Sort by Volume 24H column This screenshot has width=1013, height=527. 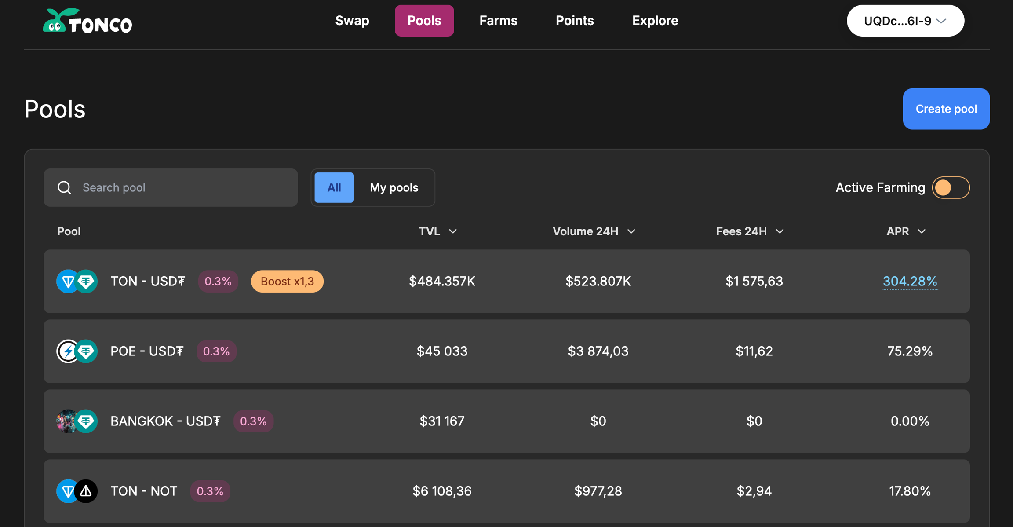(x=593, y=231)
